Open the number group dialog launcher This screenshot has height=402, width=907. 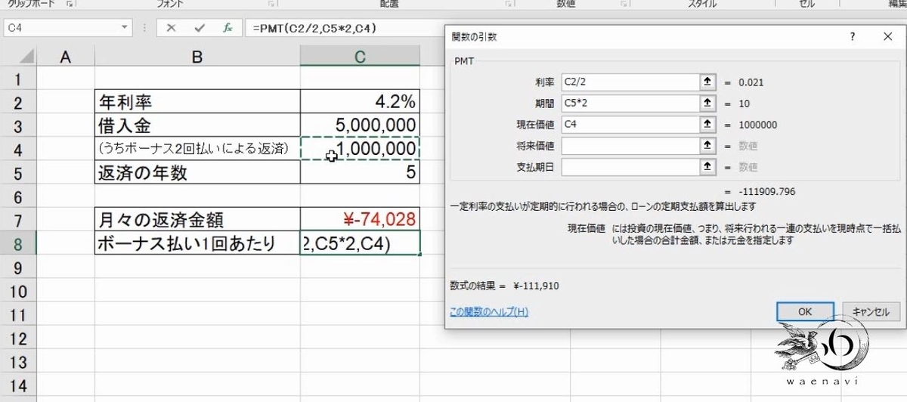(624, 5)
